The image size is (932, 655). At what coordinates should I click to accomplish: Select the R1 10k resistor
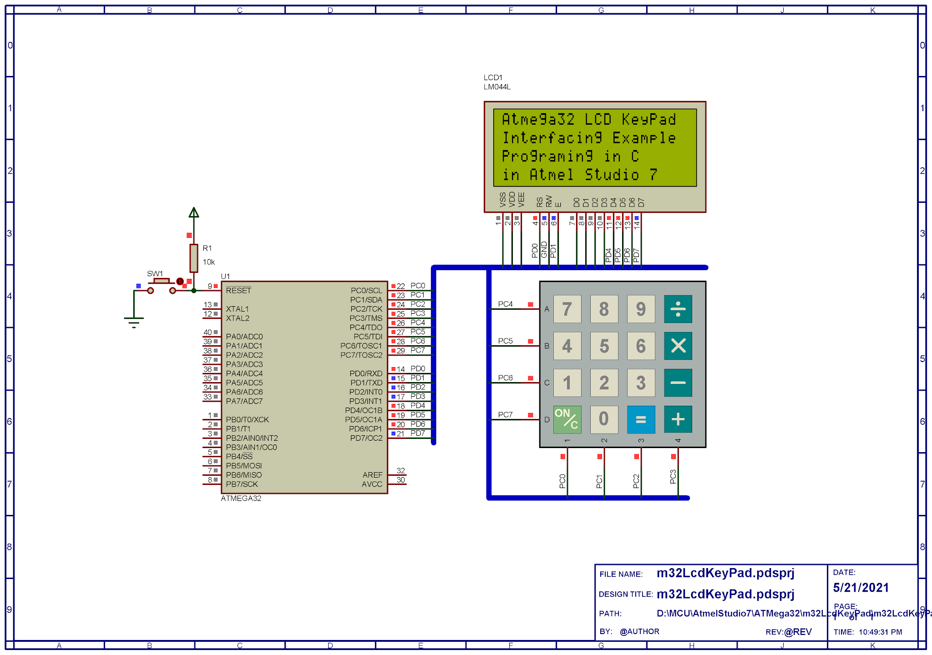click(194, 258)
